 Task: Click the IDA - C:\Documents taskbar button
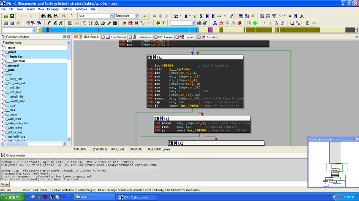[137, 197]
